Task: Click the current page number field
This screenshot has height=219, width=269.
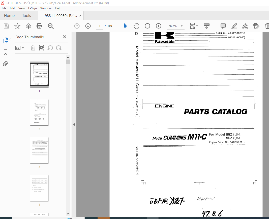Action: tap(100, 26)
